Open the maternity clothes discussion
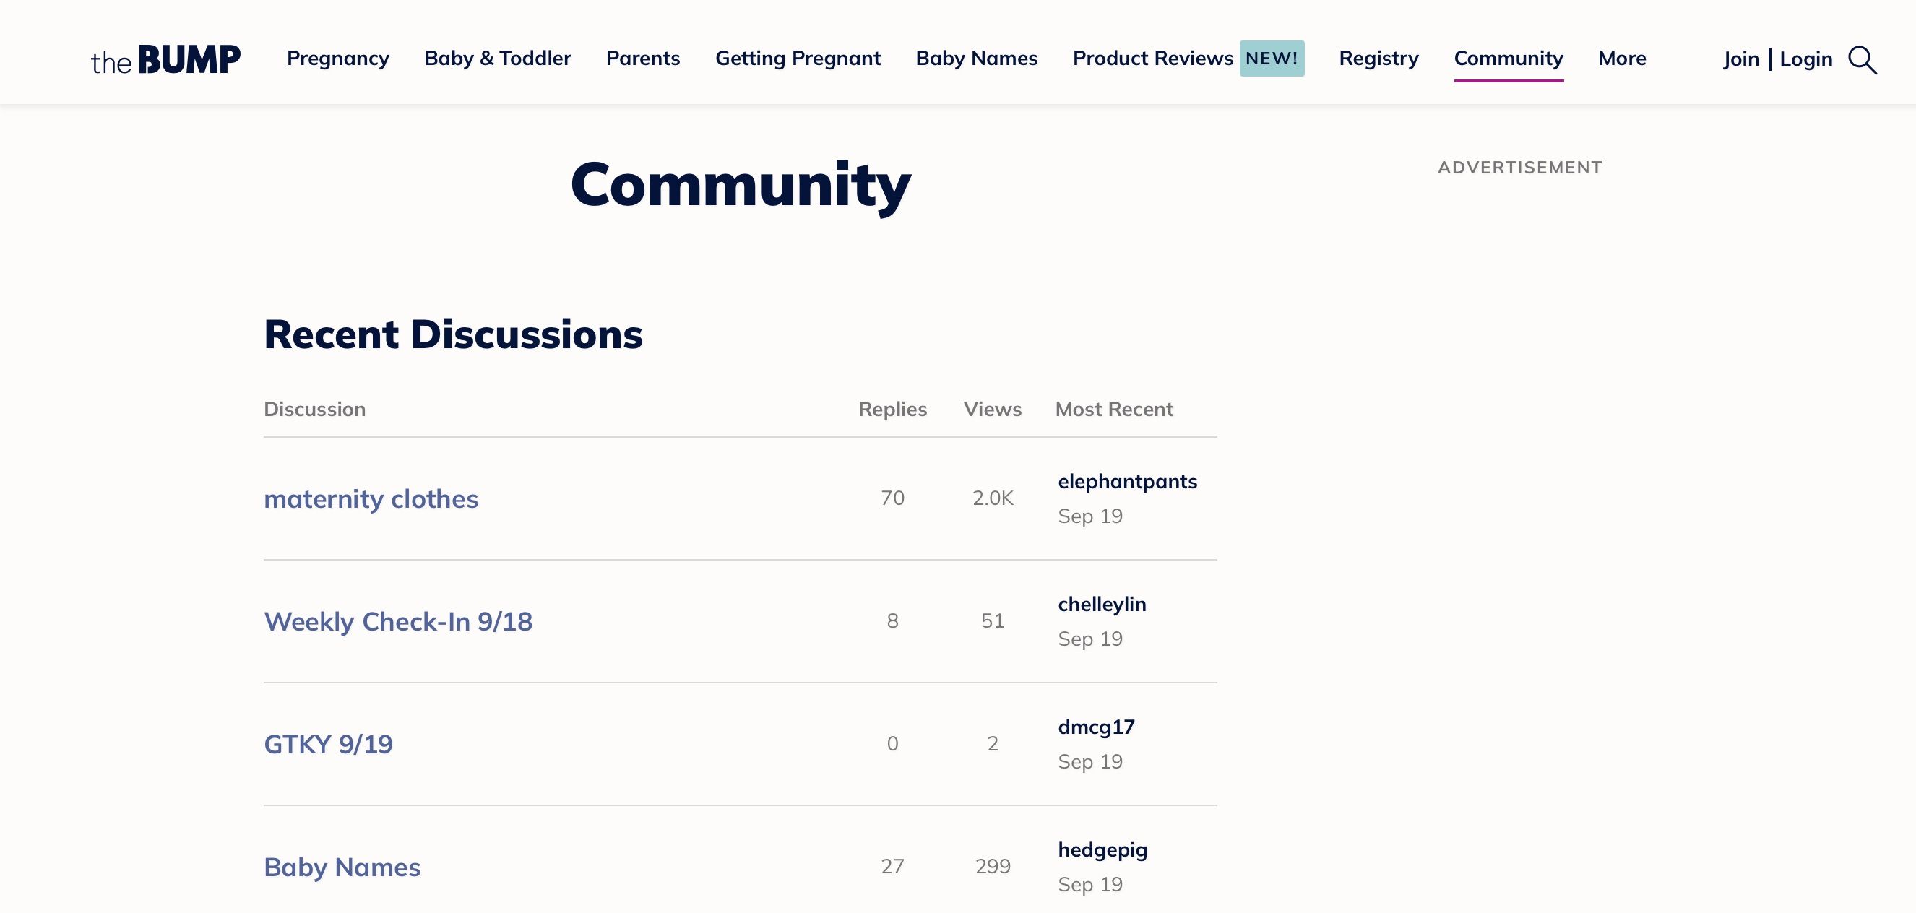1916x913 pixels. [x=371, y=499]
